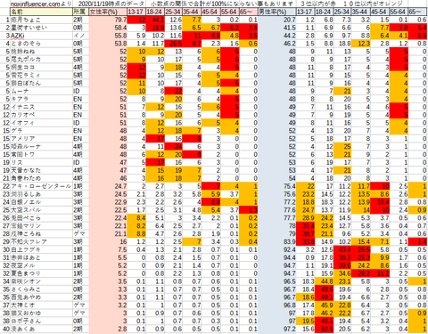
Task: Click イノ affiliation cell of AZKi
Action: (81, 36)
